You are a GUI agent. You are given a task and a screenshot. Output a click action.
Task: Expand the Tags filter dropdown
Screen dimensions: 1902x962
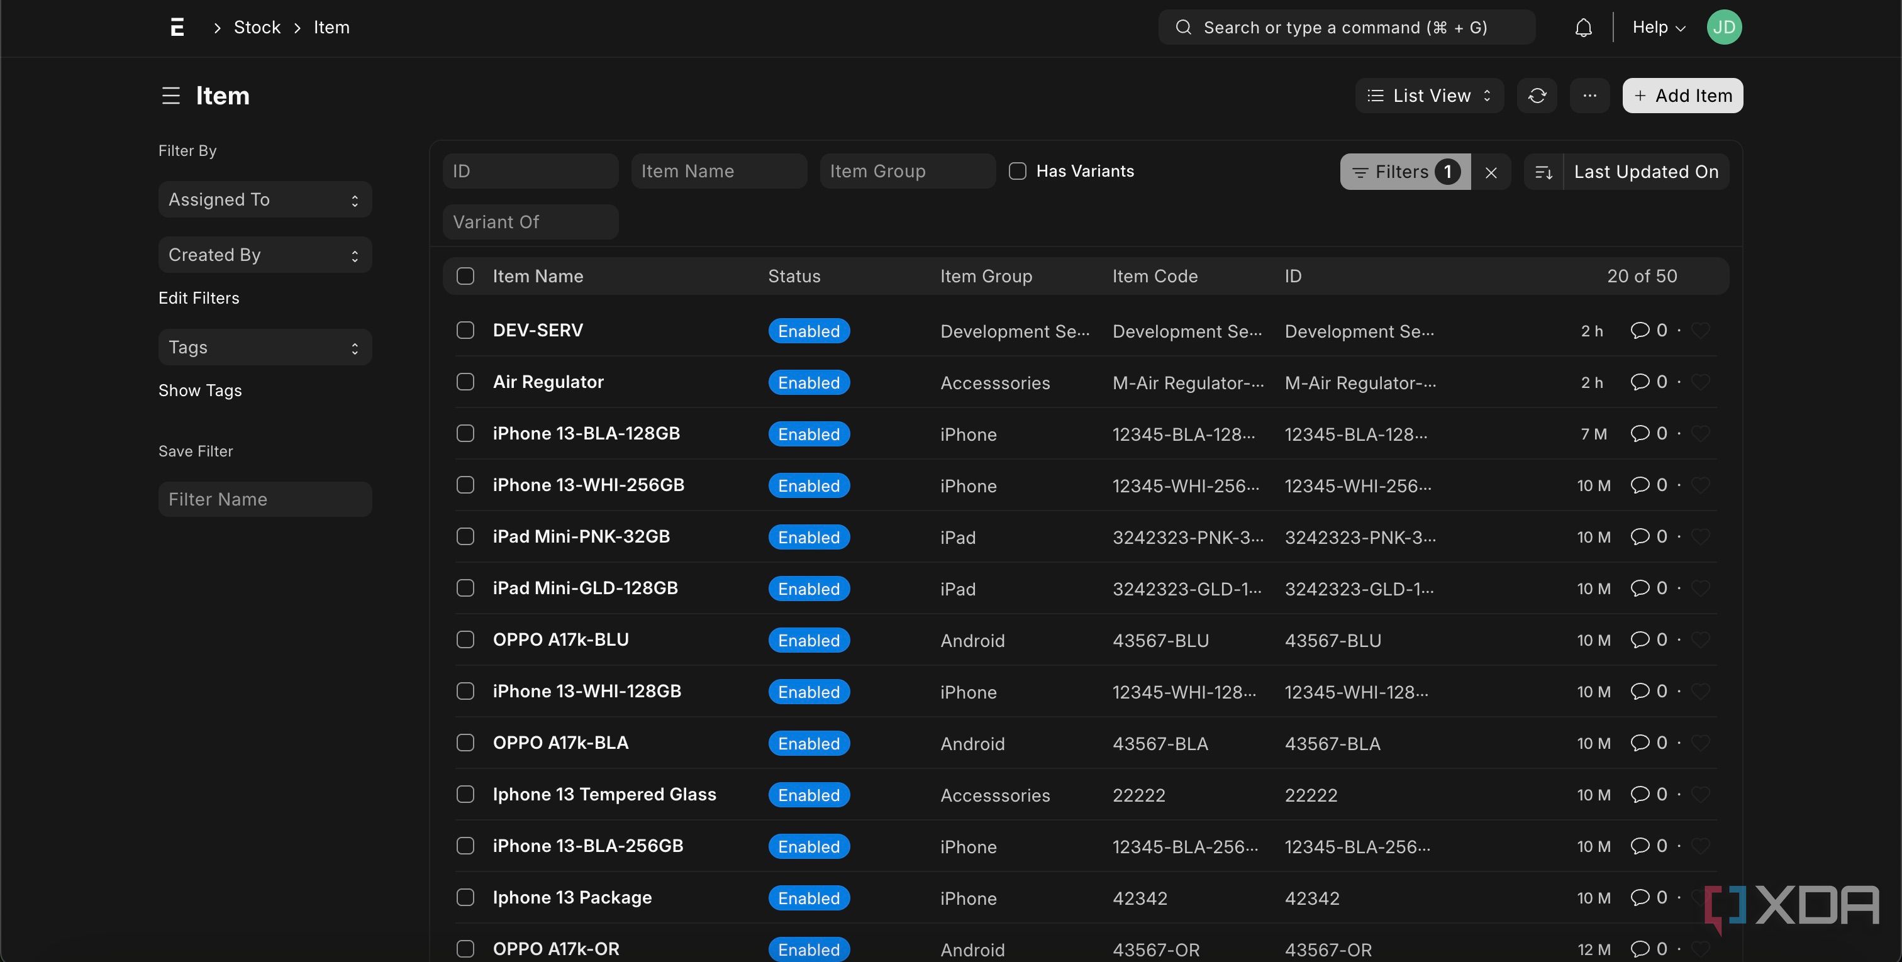pyautogui.click(x=264, y=347)
